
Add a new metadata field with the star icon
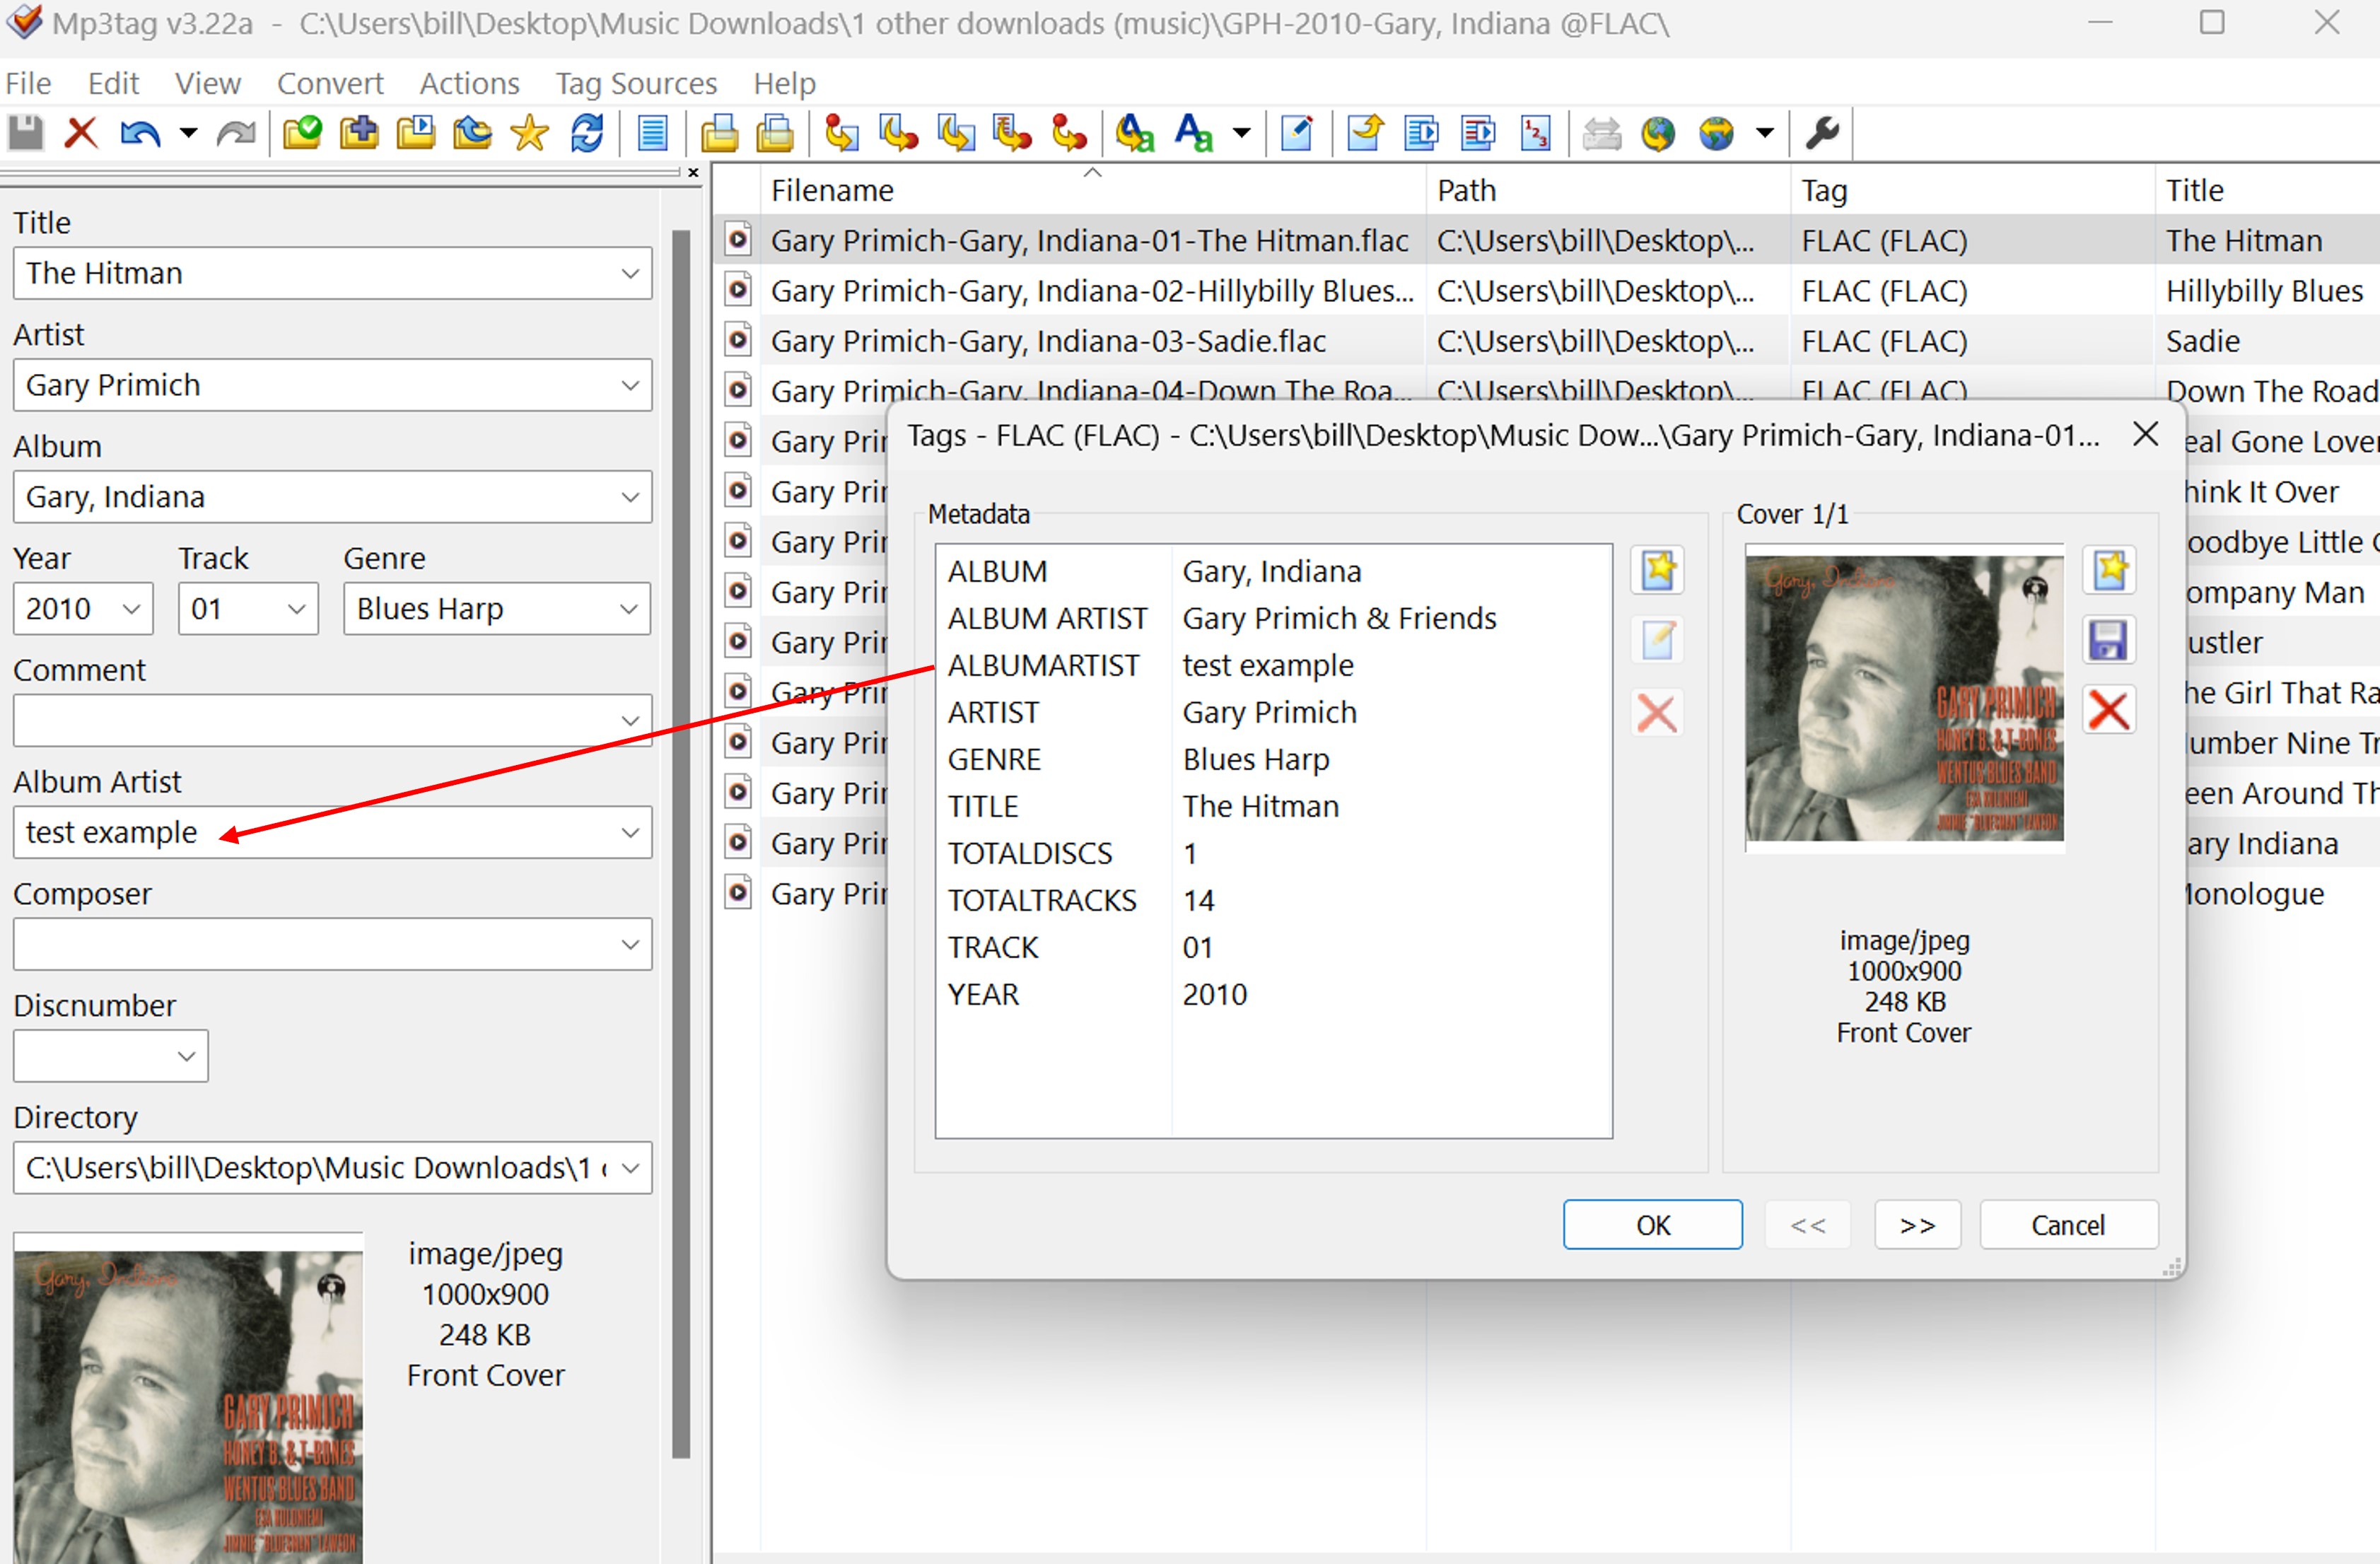click(1657, 570)
